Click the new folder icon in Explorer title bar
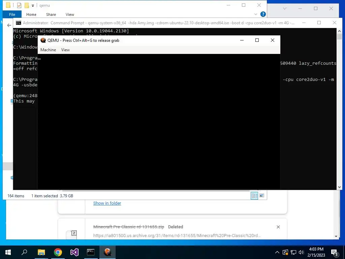The image size is (345, 259). point(27,5)
